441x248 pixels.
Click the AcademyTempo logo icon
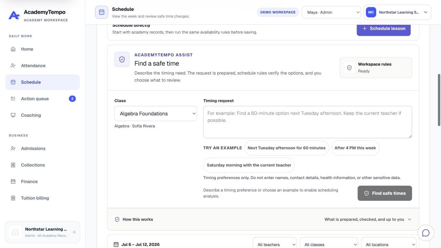click(x=14, y=15)
